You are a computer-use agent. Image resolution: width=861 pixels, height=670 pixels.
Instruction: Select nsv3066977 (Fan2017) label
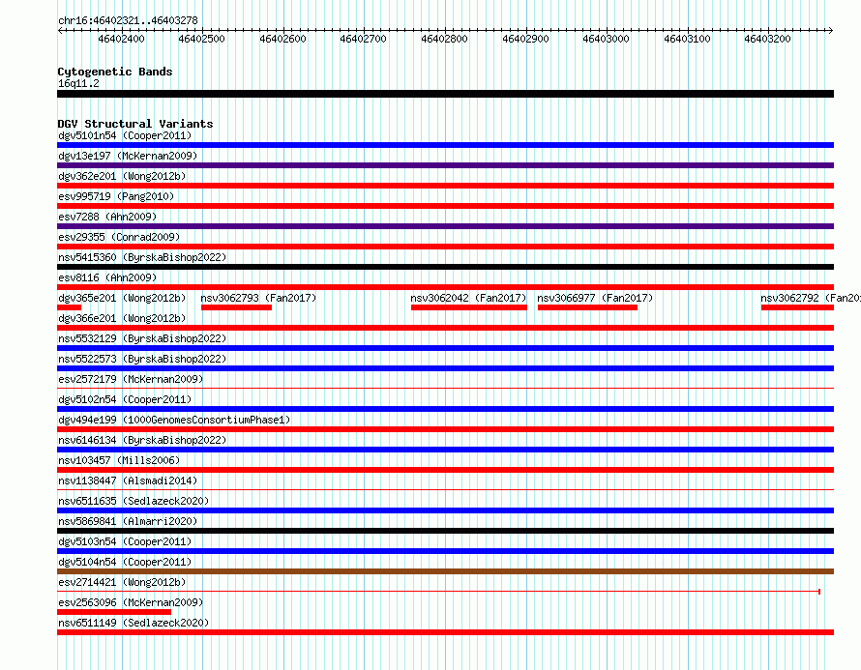[x=595, y=298]
